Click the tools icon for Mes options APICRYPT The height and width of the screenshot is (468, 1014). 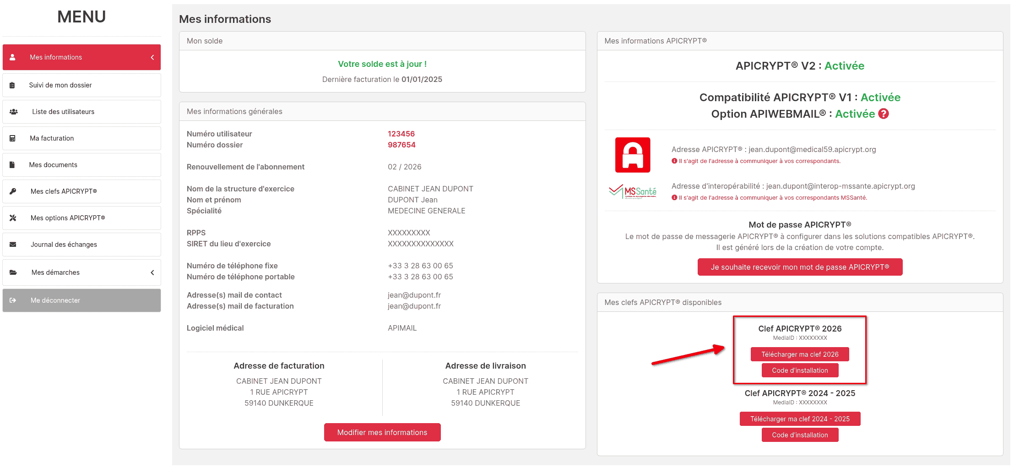click(x=13, y=218)
